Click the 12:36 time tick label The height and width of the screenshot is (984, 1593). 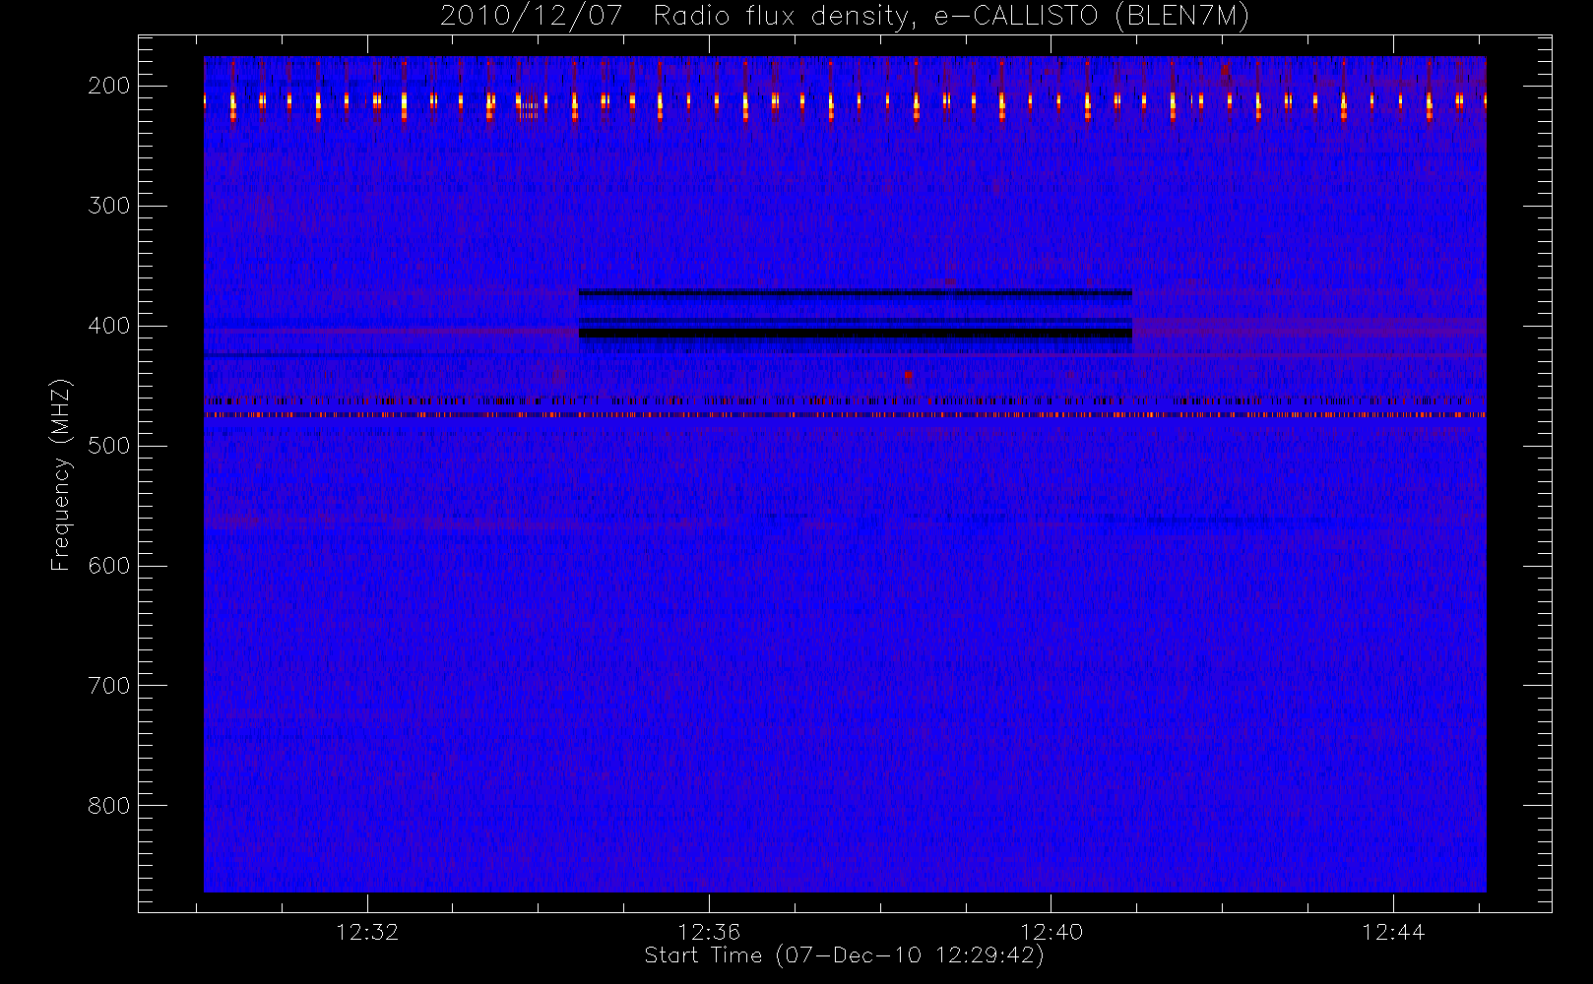tap(709, 932)
